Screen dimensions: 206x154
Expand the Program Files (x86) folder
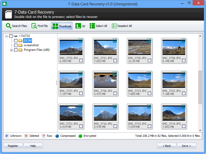point(11,50)
